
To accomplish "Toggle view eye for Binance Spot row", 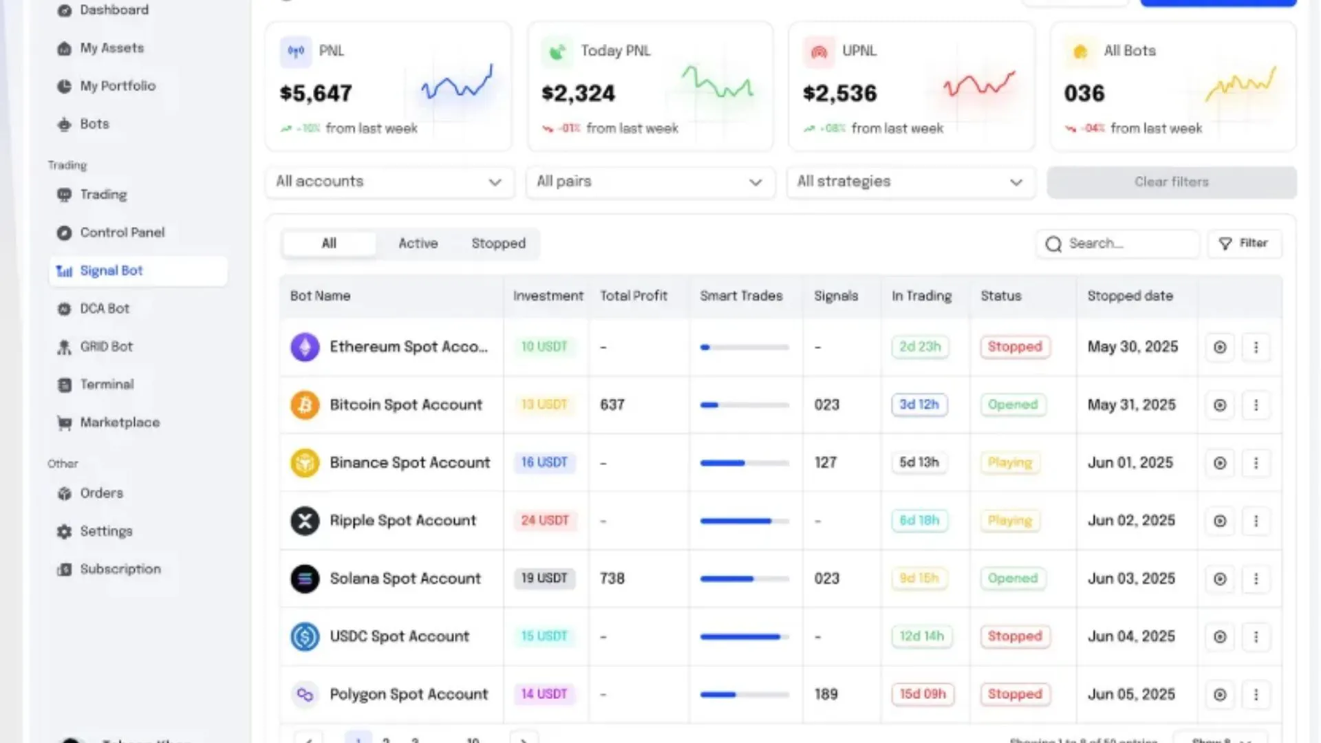I will (1220, 463).
